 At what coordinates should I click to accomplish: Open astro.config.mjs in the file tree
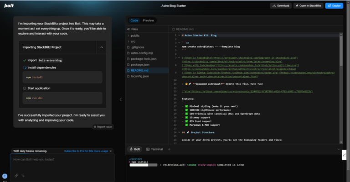tap(147, 53)
